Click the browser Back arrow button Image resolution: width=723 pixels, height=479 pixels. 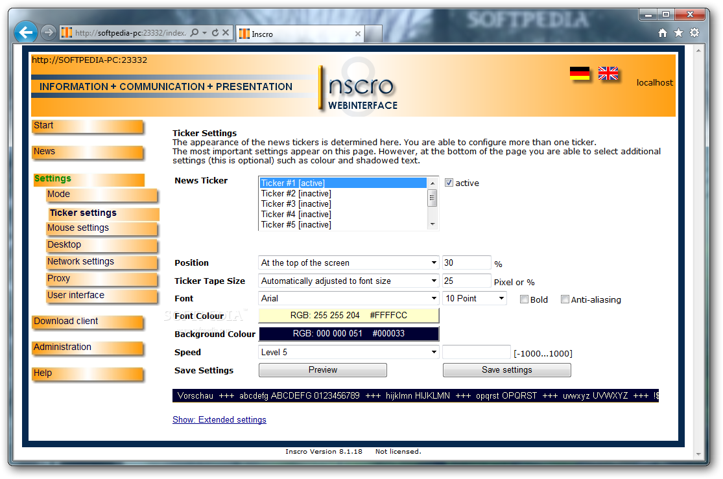(26, 32)
